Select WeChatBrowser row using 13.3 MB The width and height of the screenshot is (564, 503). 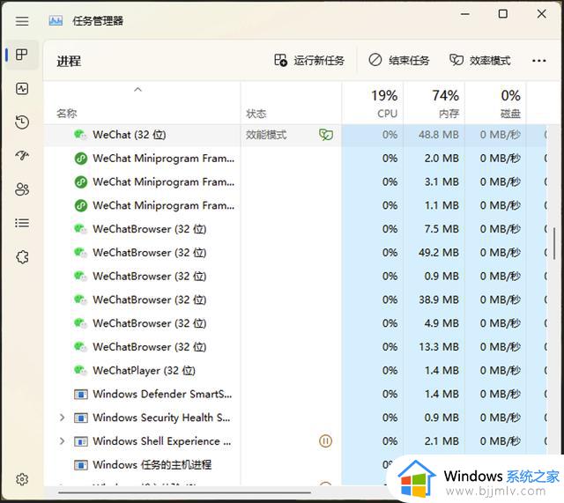(295, 346)
